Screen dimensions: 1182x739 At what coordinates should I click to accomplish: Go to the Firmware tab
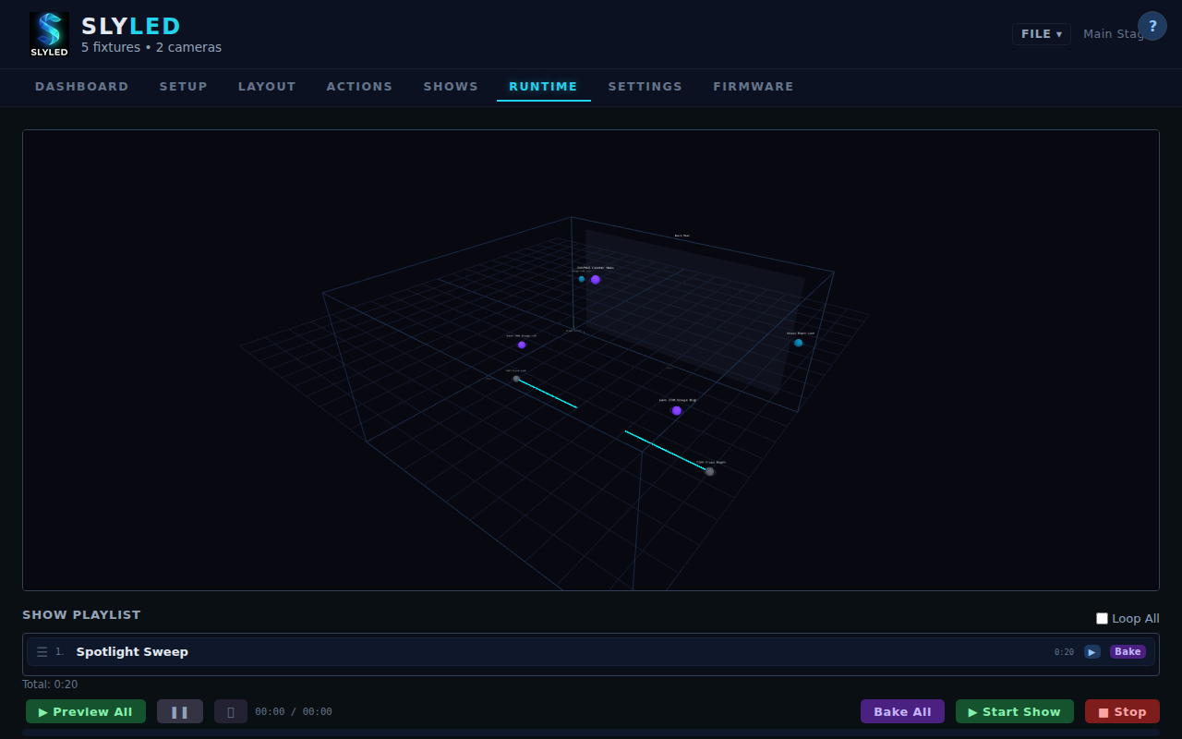(753, 87)
